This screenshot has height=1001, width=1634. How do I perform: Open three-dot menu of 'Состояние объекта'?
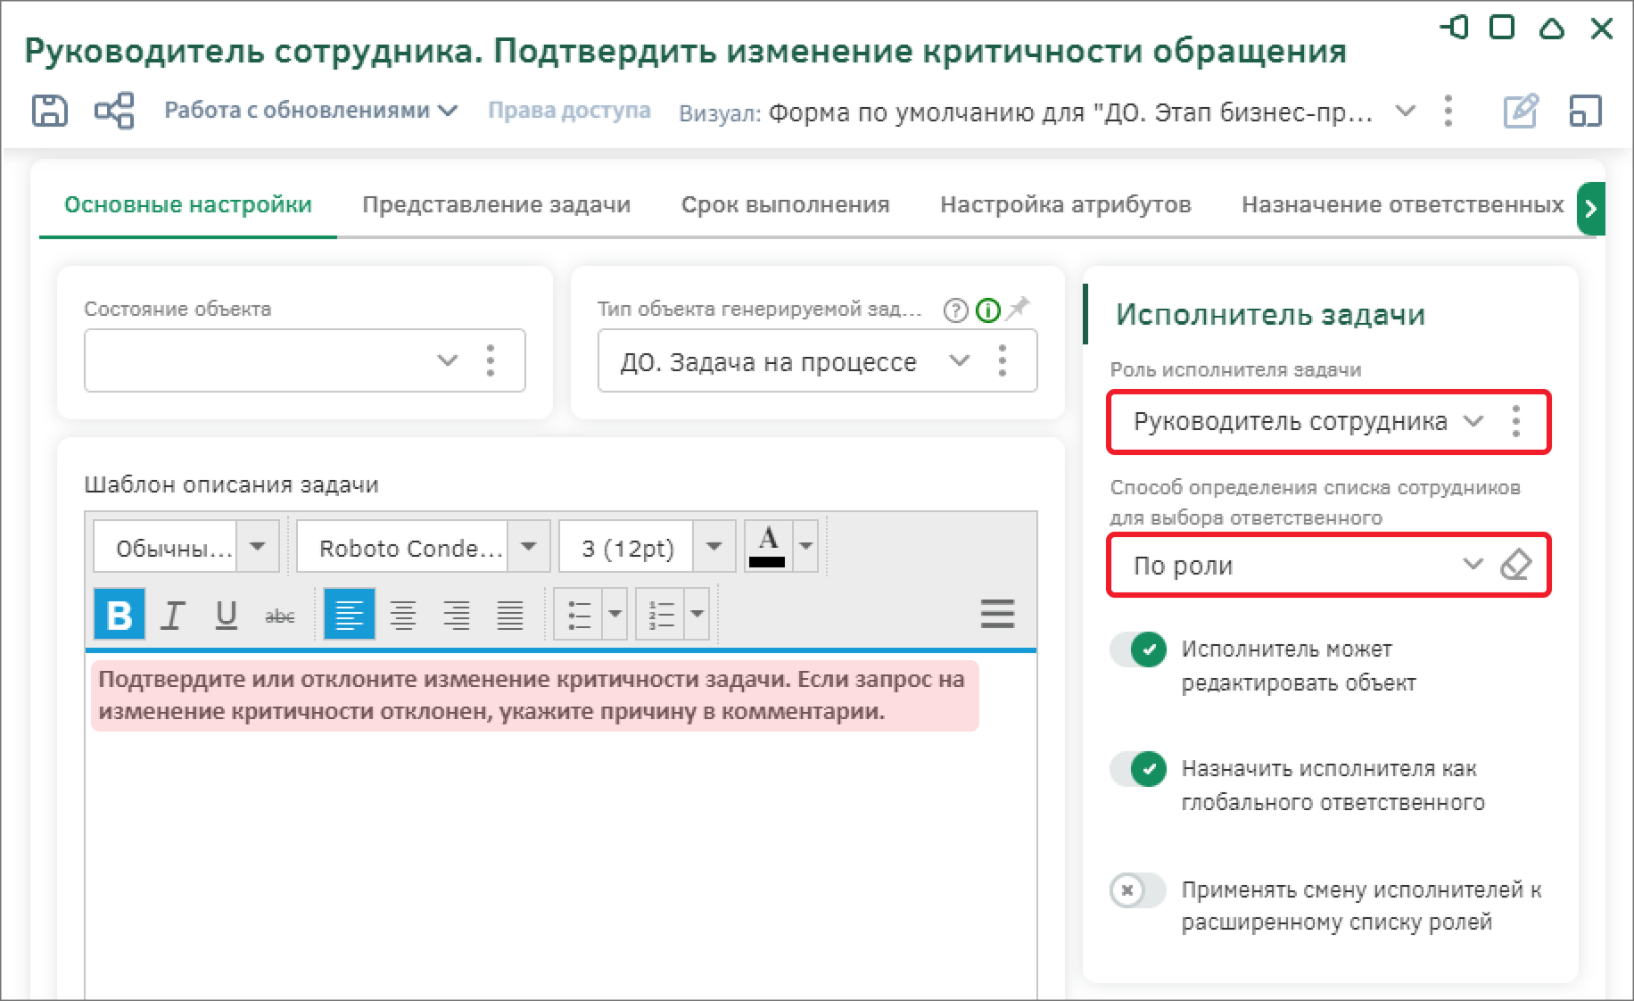(x=491, y=360)
